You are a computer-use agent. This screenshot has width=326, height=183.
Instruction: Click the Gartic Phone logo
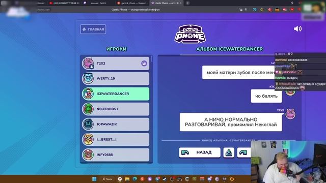tap(190, 34)
